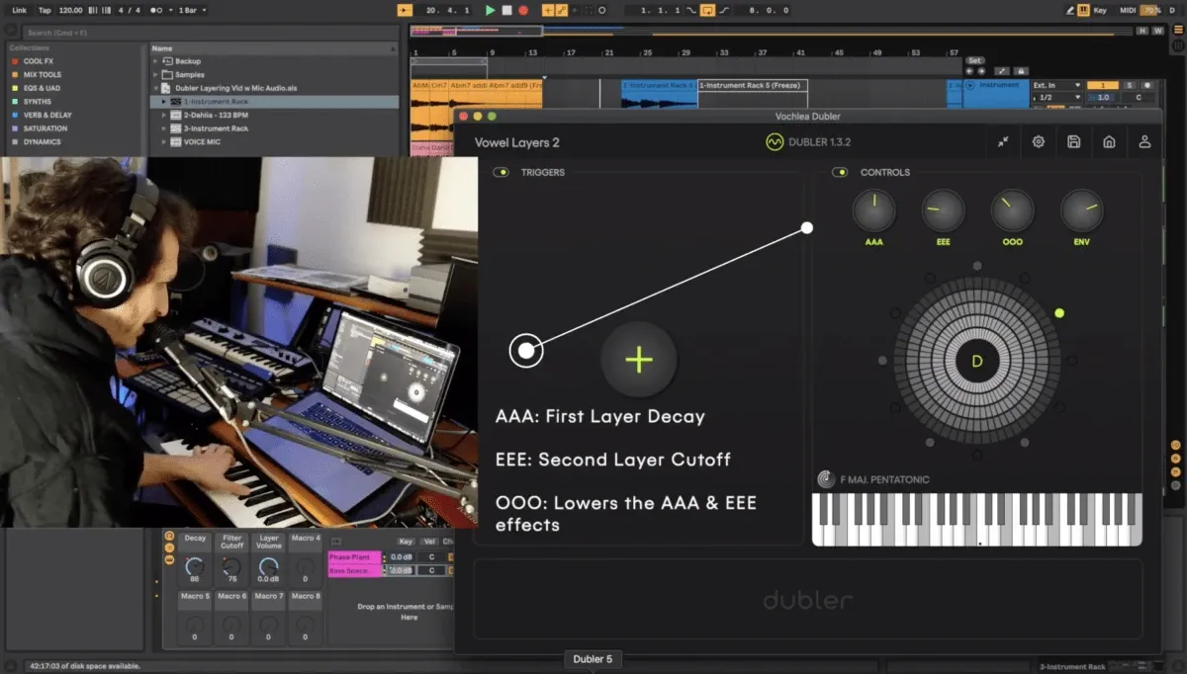Select MIX TOOLS collection

click(43, 74)
